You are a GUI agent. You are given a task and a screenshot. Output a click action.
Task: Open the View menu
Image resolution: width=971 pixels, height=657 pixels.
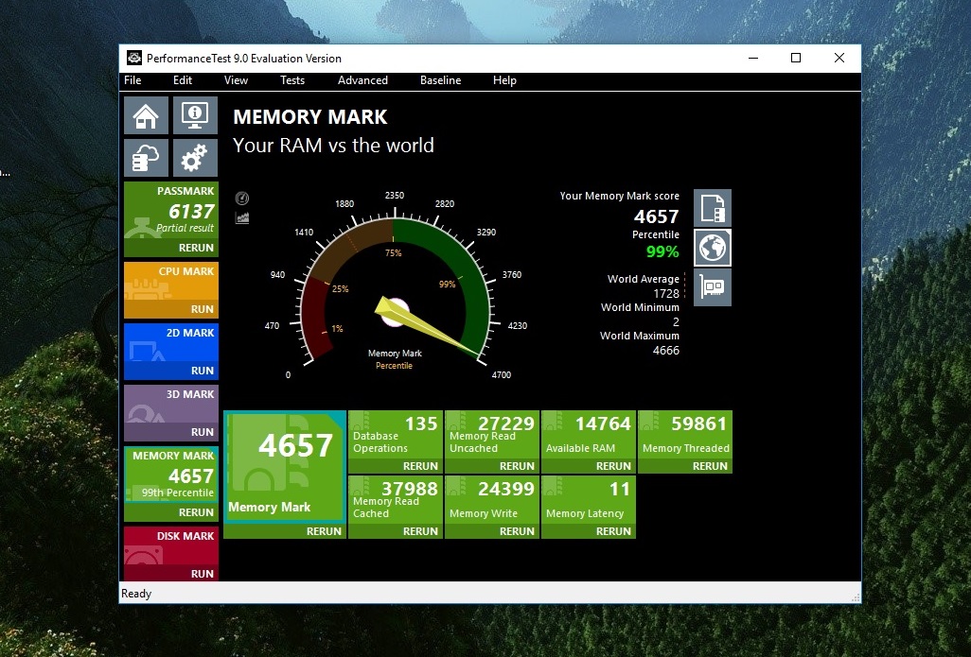(x=236, y=80)
